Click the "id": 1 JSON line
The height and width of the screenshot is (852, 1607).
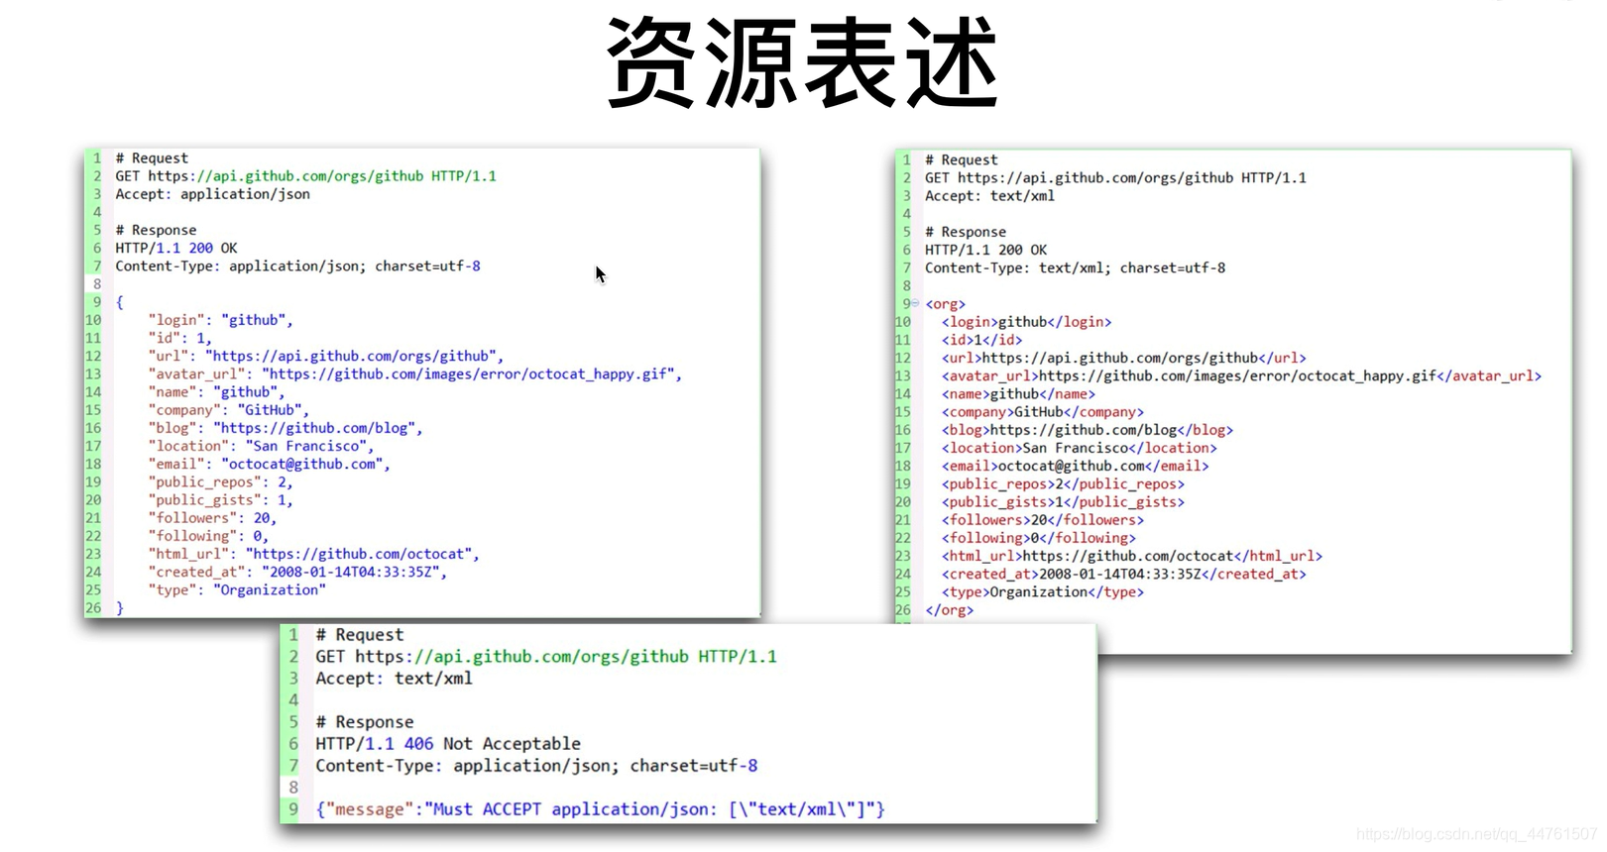click(x=179, y=338)
